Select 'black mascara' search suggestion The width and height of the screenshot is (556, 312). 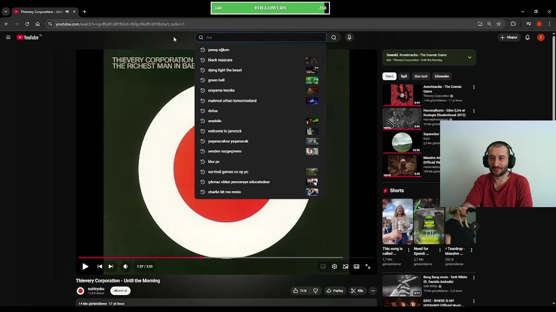[x=260, y=60]
